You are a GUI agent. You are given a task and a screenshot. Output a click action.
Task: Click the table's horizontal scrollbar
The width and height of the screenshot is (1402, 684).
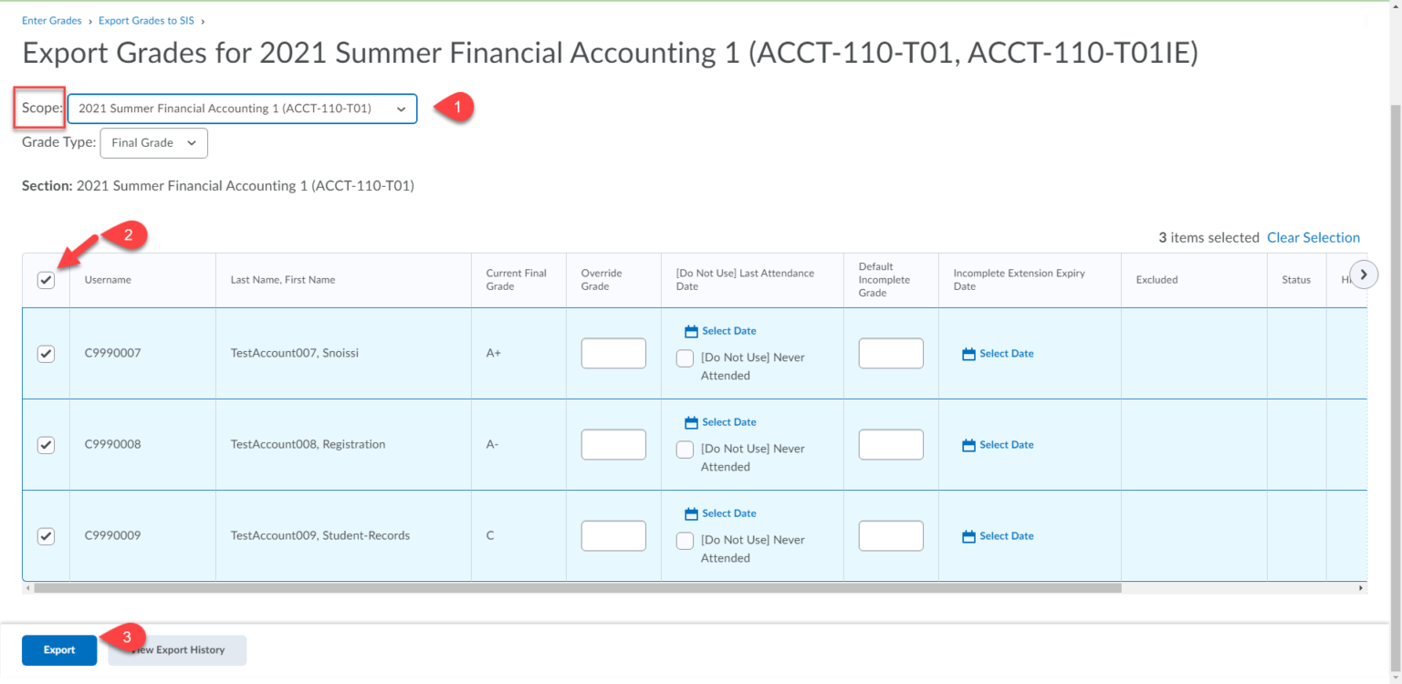click(x=575, y=588)
